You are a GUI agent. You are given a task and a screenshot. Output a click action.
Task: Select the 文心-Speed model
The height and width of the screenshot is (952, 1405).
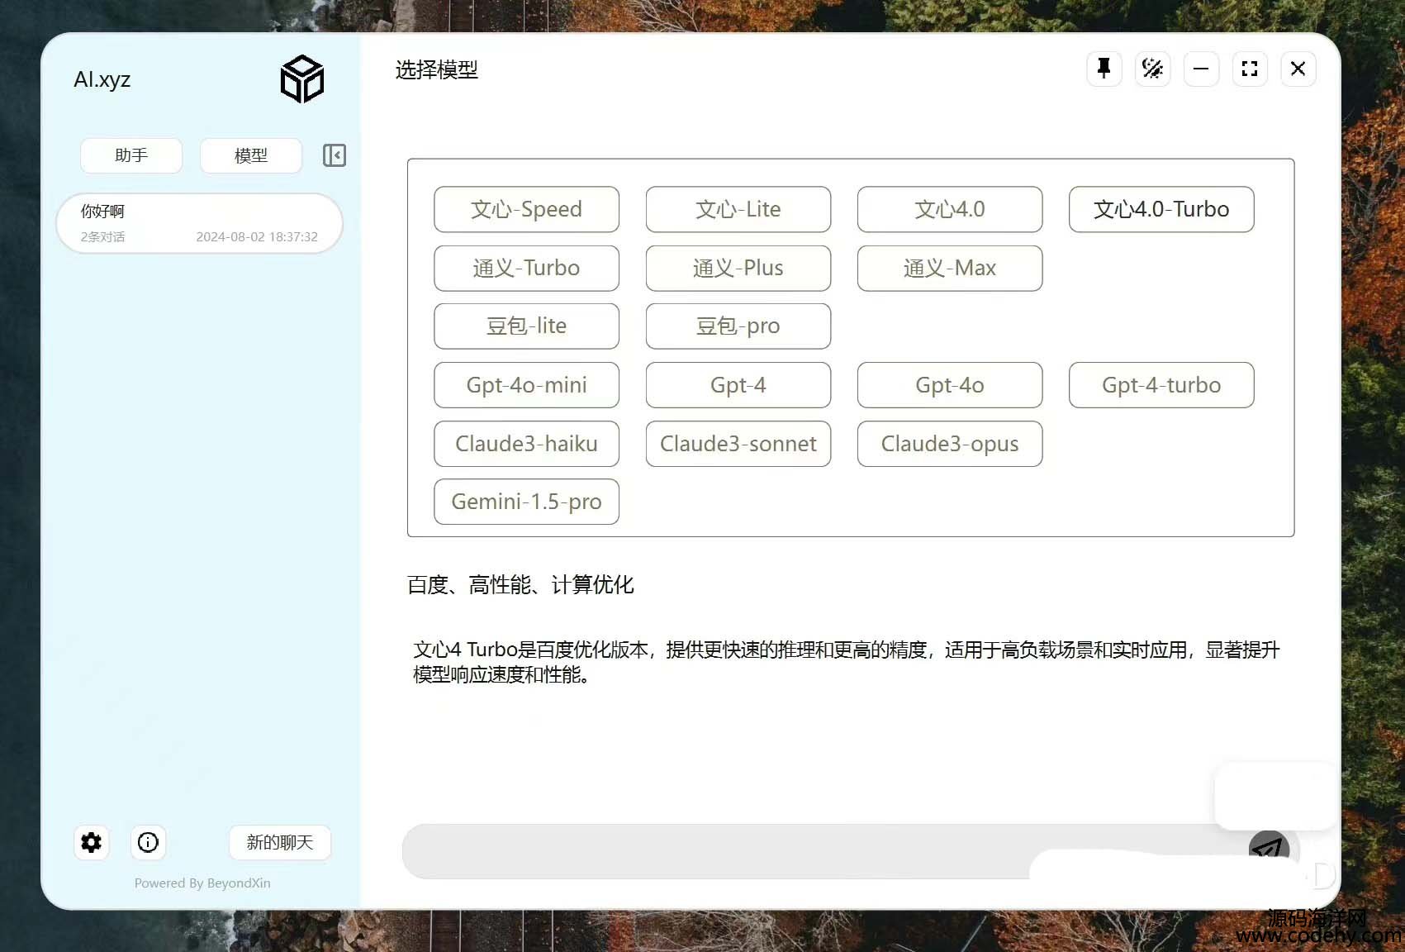pyautogui.click(x=526, y=209)
